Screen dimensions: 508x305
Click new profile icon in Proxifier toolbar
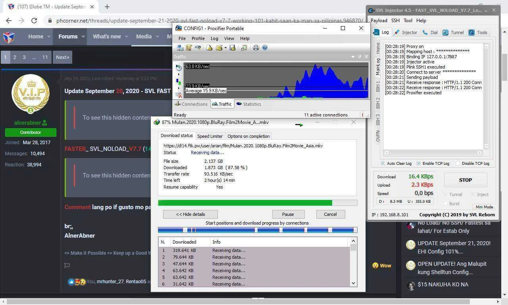(210, 48)
